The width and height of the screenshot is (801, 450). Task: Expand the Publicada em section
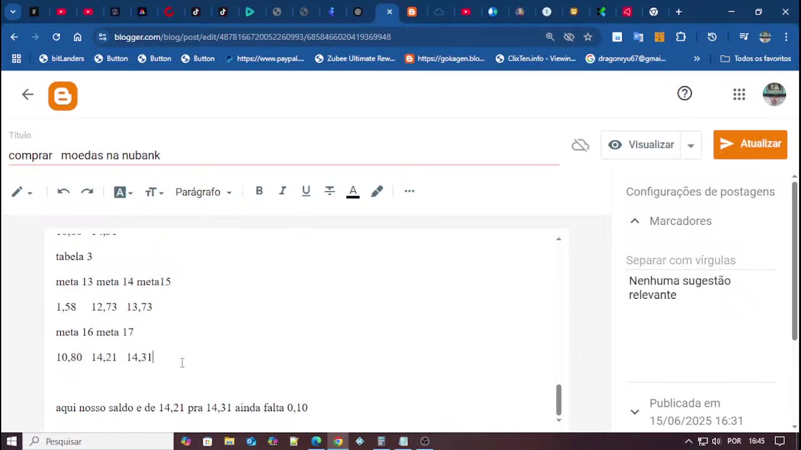[x=635, y=412]
